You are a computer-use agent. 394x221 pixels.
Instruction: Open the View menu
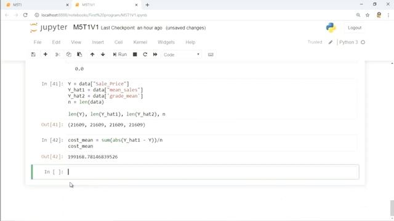[x=76, y=42]
